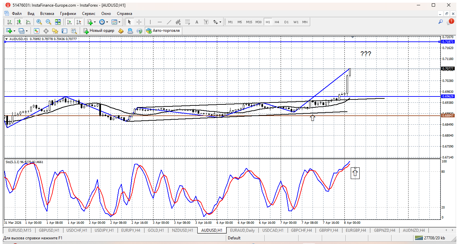
Task: Open the chart periods dropdown
Action: (x=107, y=22)
